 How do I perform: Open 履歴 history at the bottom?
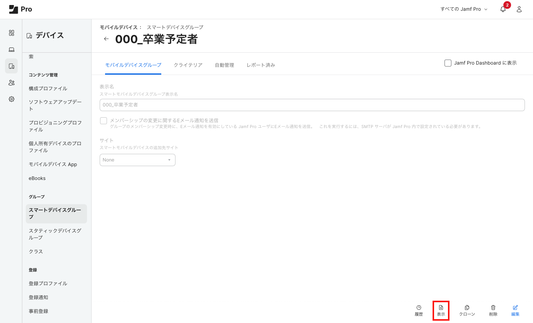[x=419, y=311]
